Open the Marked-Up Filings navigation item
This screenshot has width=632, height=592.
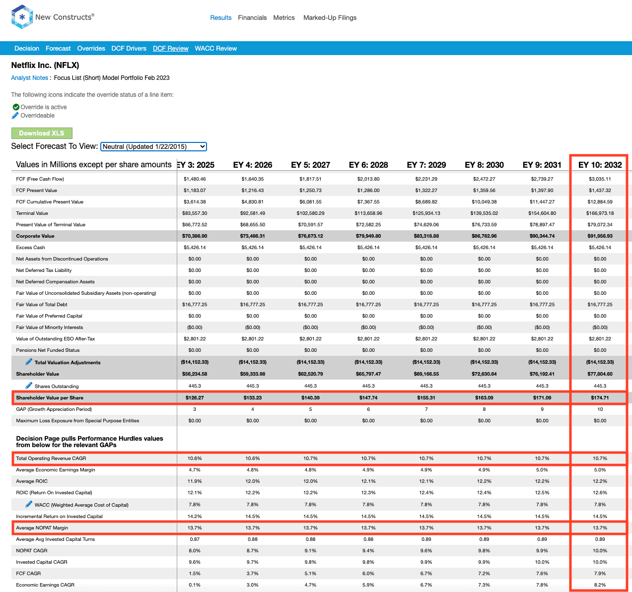click(330, 18)
